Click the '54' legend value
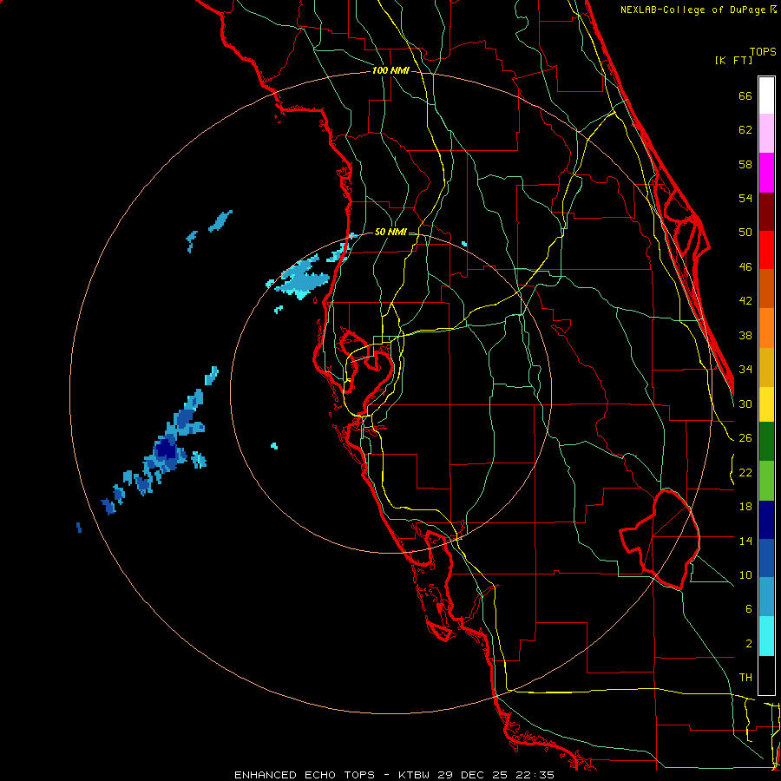 (745, 198)
